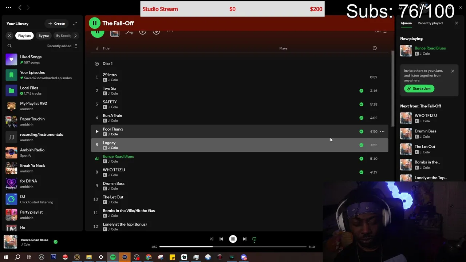Skip to the next track
The height and width of the screenshot is (262, 466).
tap(245, 239)
